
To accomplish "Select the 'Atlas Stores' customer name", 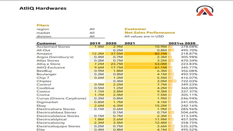I will pyautogui.click(x=48, y=60).
